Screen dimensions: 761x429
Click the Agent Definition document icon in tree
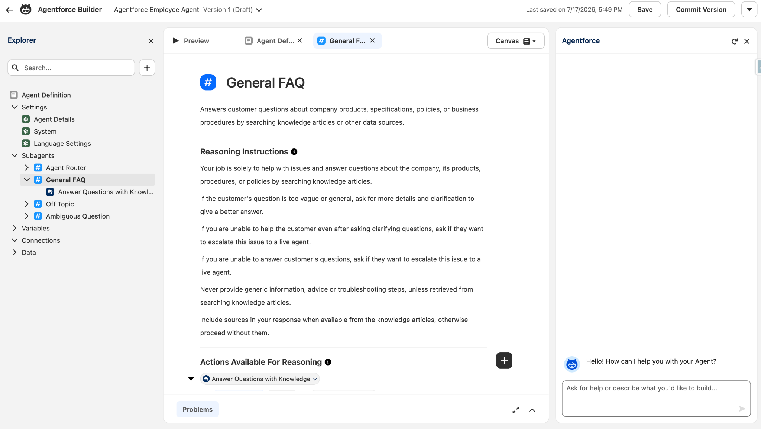14,95
